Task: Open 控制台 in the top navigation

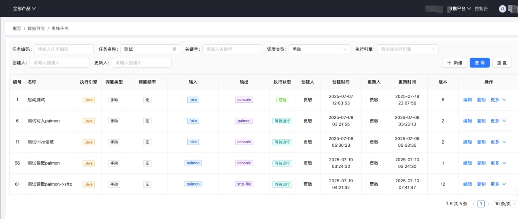Action: pos(481,8)
